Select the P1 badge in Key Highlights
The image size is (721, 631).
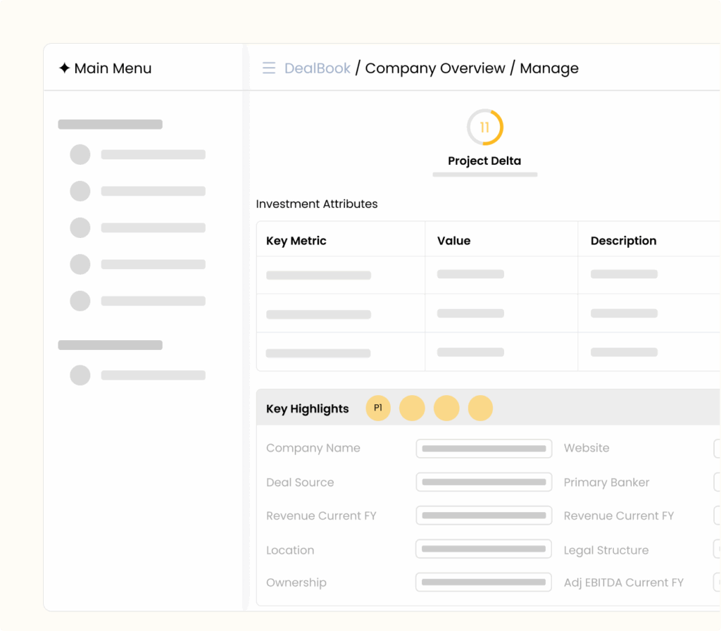378,408
